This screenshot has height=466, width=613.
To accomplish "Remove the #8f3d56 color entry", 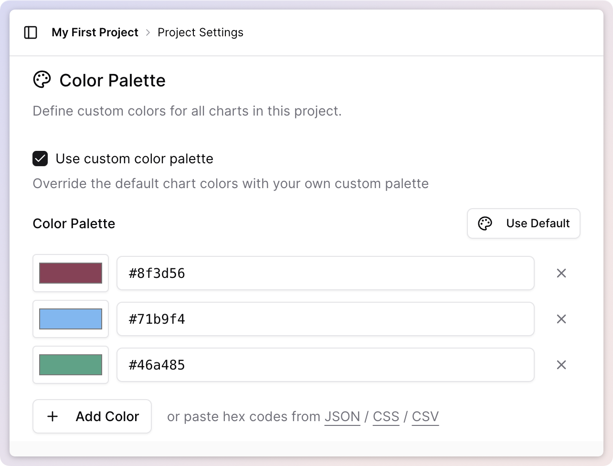I will coord(561,273).
